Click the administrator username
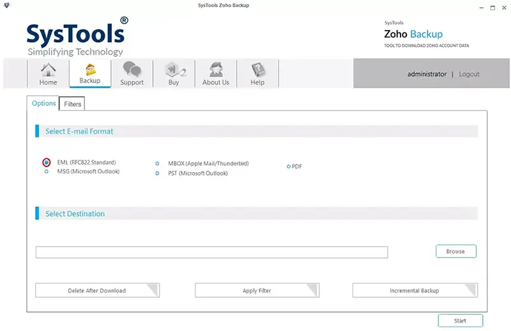The height and width of the screenshot is (331, 511). coord(427,74)
